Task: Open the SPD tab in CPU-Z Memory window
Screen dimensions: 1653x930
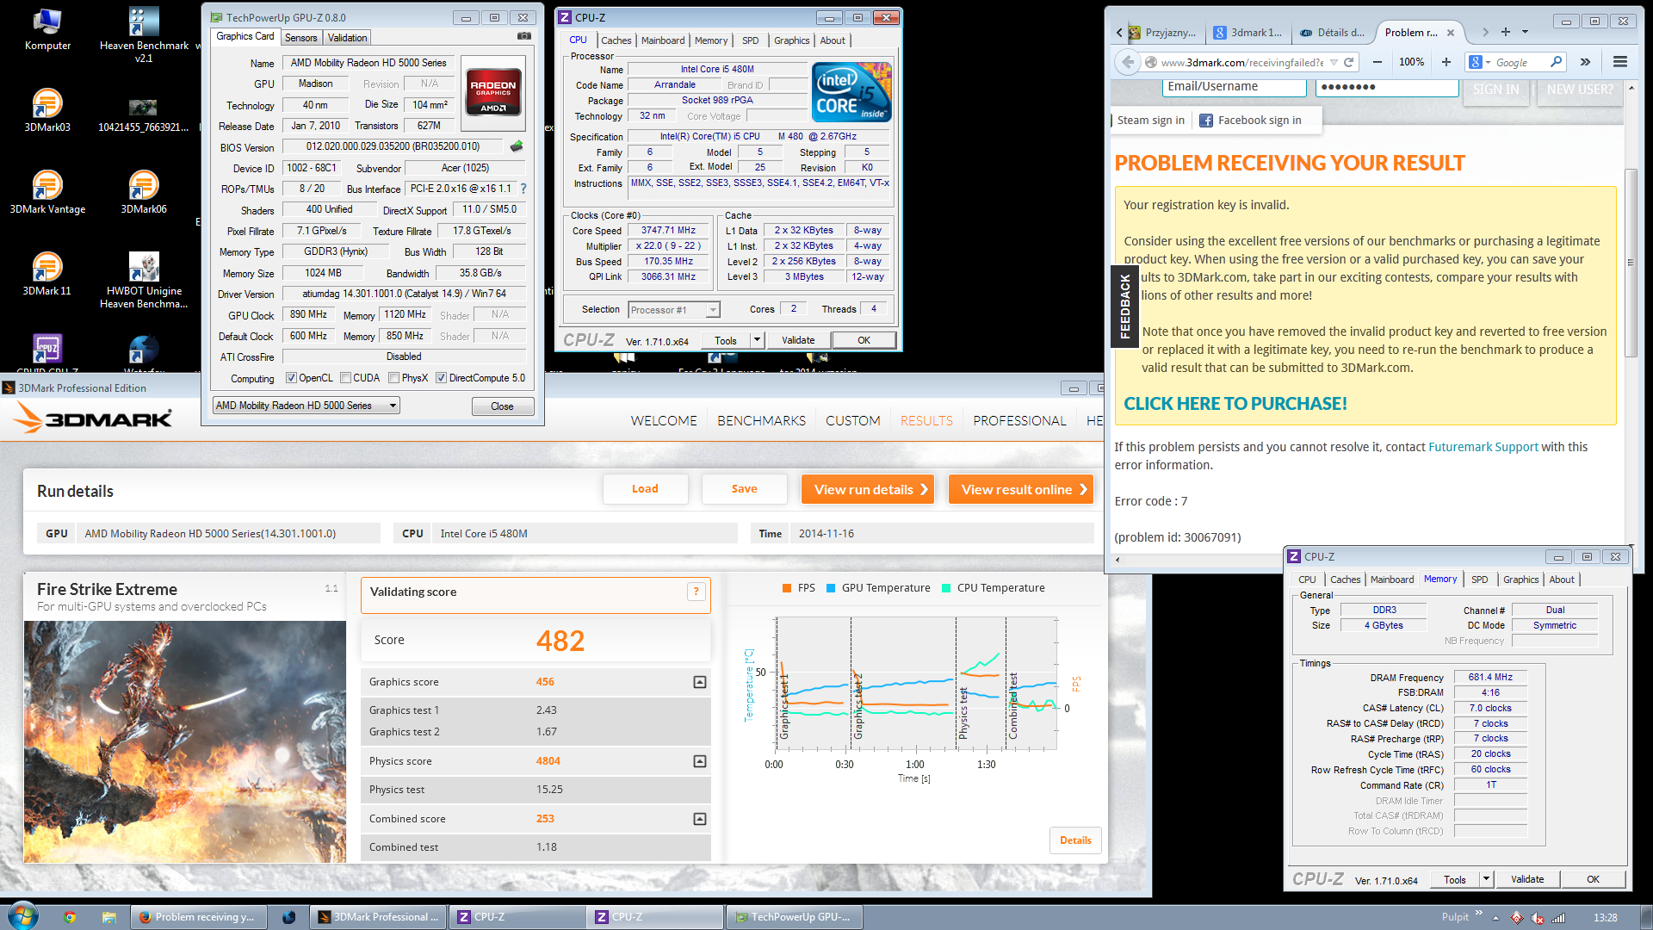Action: click(x=1480, y=580)
